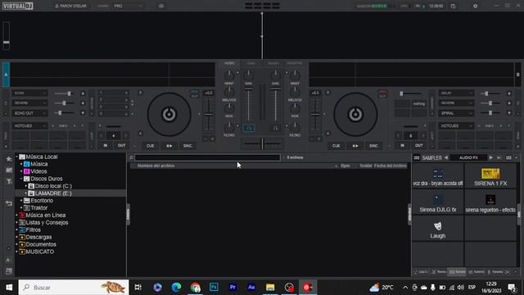The height and width of the screenshot is (295, 524).
Task: Sort by Nombre del archivo column header
Action: click(x=156, y=166)
